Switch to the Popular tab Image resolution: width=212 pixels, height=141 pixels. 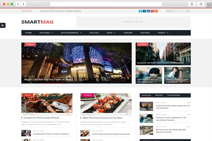pos(146,95)
